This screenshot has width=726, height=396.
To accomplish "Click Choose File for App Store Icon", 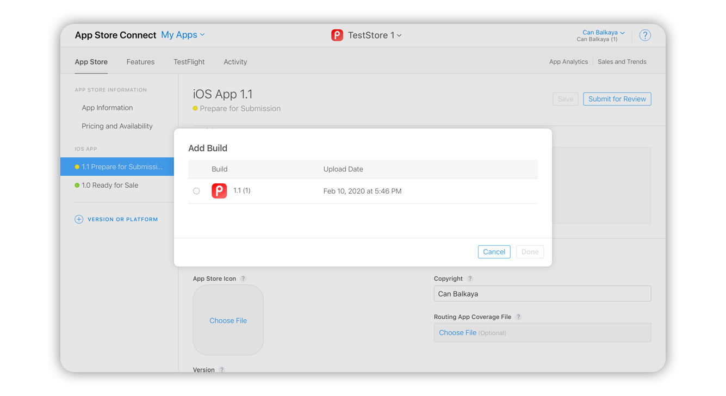I will [228, 321].
